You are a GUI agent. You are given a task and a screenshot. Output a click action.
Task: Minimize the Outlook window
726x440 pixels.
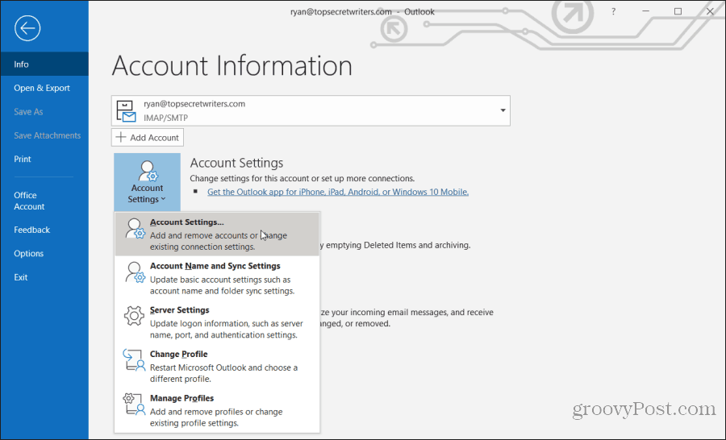646,11
